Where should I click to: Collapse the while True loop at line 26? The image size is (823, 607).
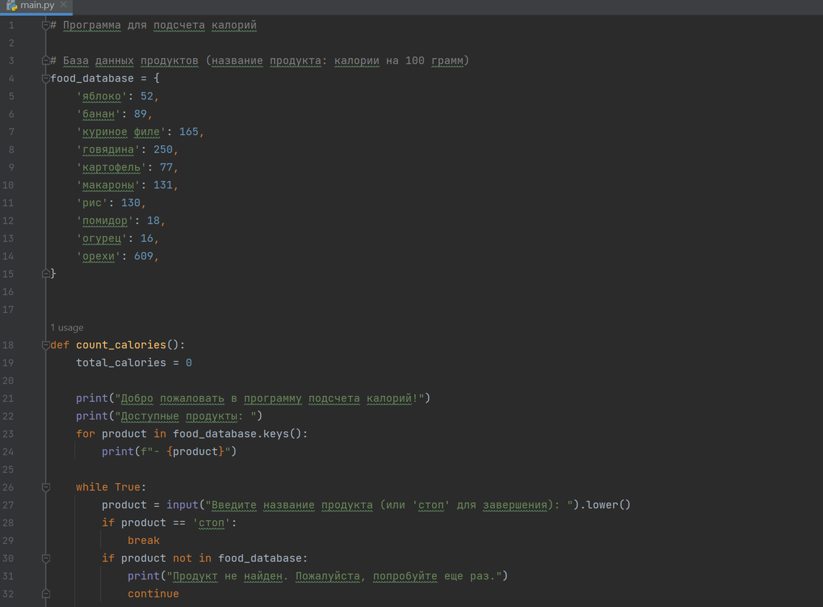tap(45, 488)
